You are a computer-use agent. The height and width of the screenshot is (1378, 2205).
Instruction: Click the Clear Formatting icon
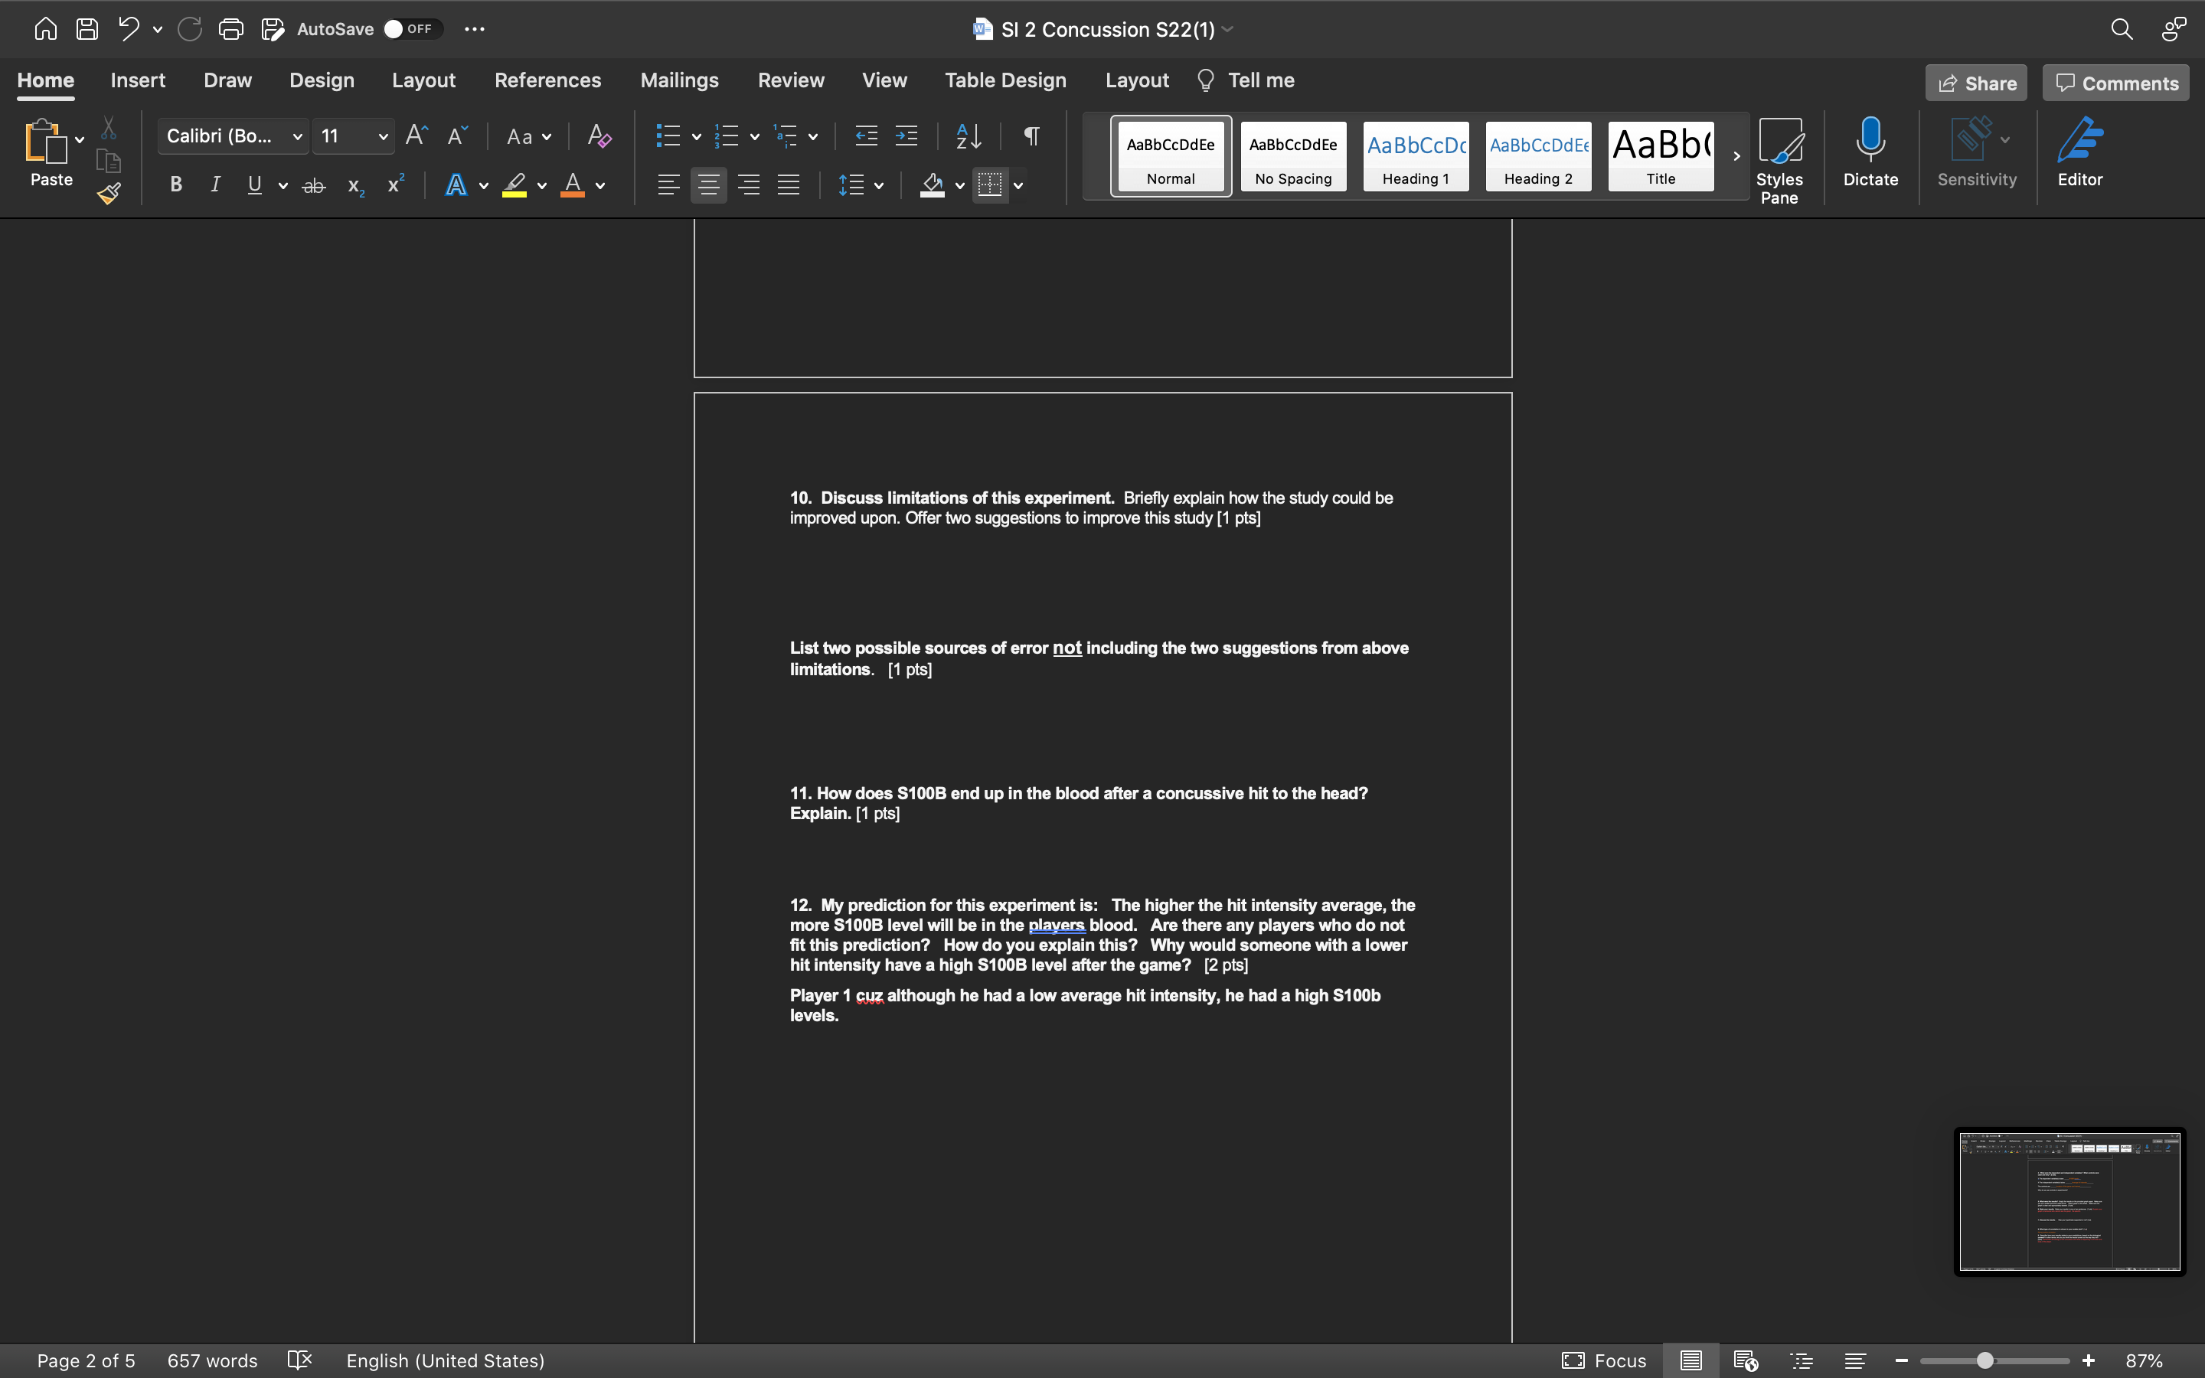click(x=599, y=137)
